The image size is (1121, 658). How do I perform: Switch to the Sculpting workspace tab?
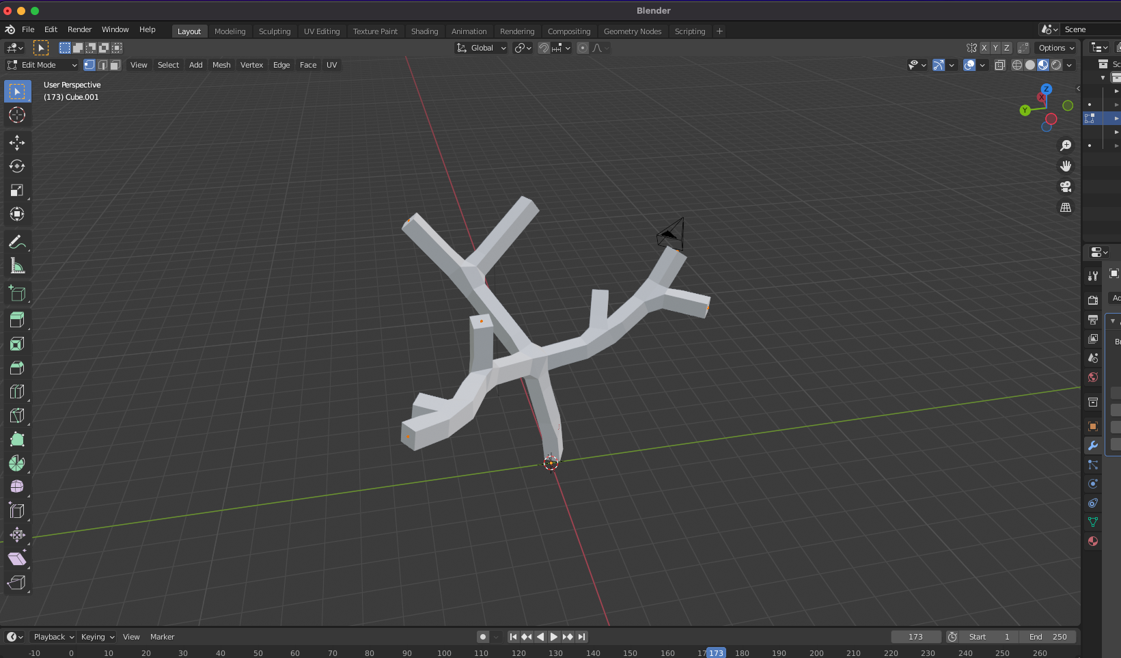click(275, 31)
